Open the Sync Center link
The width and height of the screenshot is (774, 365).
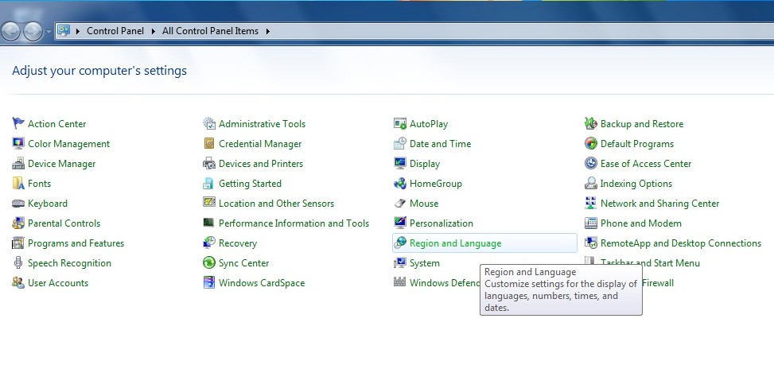244,263
